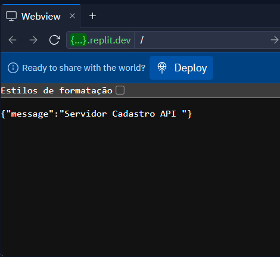Viewport: 280px width, 257px height.
Task: Go back using the left arrow
Action: [13, 40]
